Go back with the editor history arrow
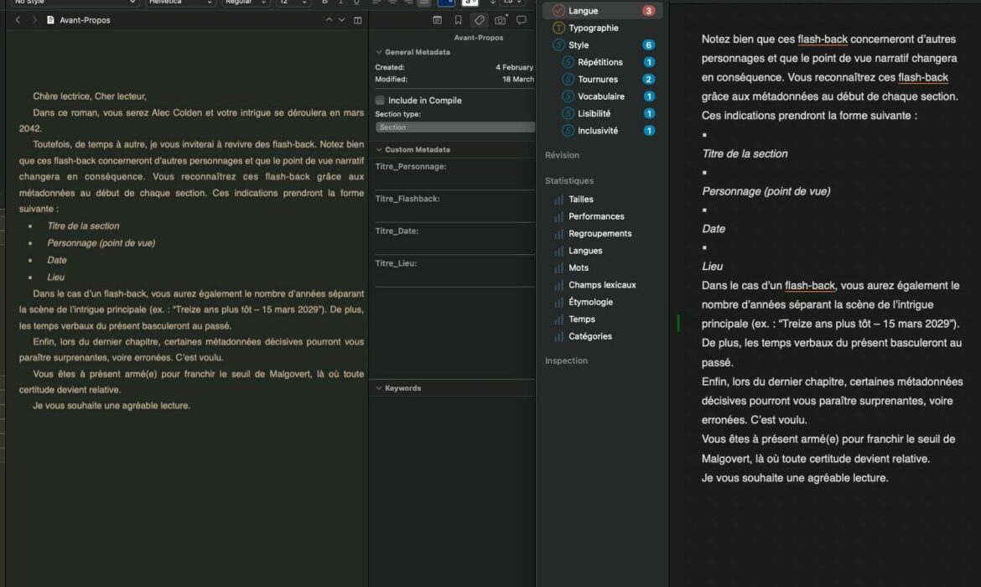Screen dimensions: 981x587 [18, 20]
